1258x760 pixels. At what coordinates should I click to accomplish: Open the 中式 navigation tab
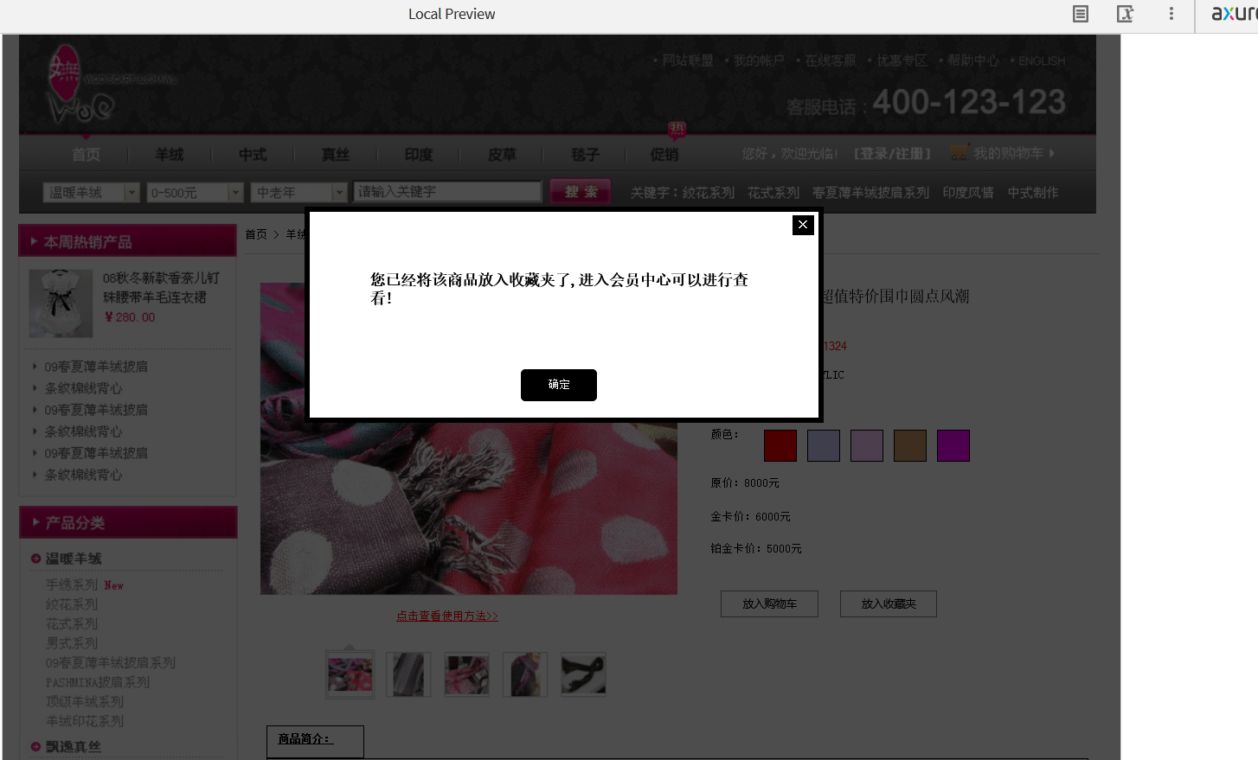[252, 154]
